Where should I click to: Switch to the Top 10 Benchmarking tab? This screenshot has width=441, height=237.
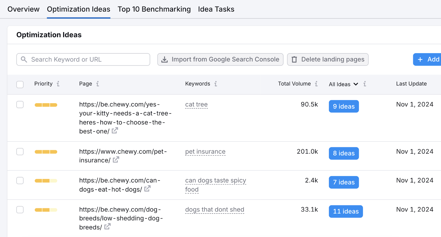154,9
